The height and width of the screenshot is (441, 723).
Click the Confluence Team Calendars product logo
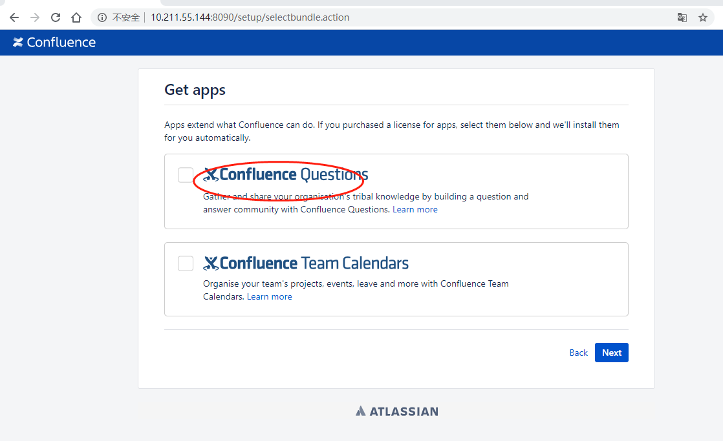306,263
